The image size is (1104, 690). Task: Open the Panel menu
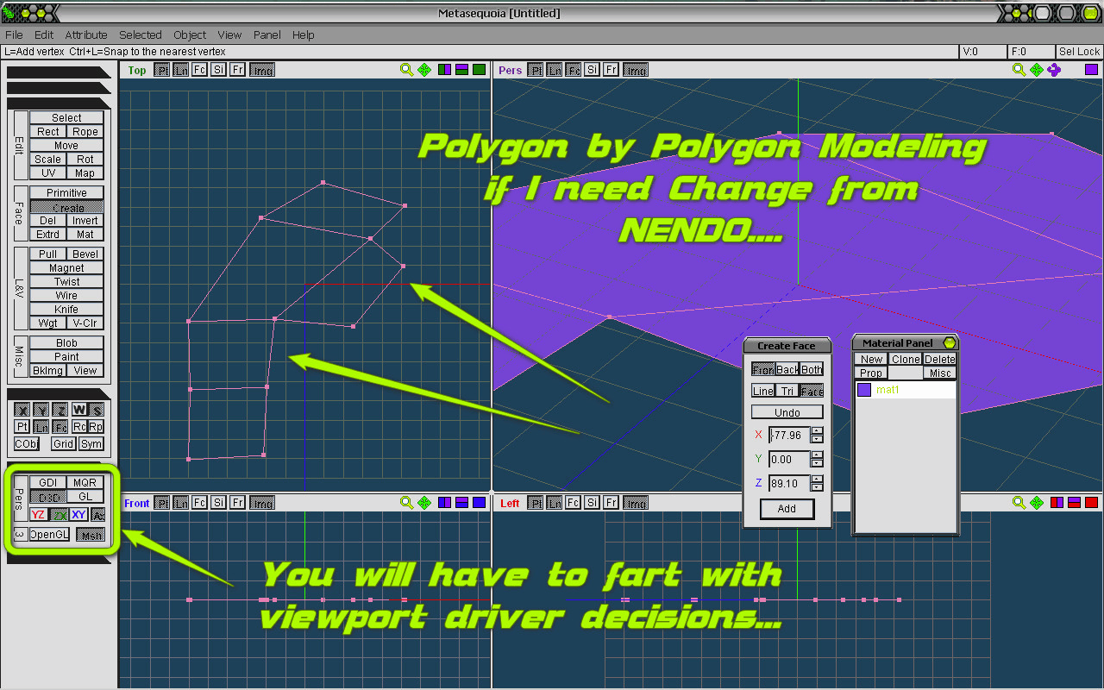click(x=267, y=35)
